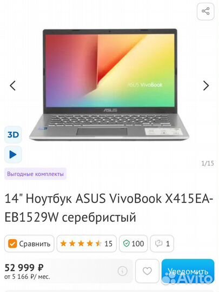
Task: Click the share icon at top right
Action: (x=205, y=11)
